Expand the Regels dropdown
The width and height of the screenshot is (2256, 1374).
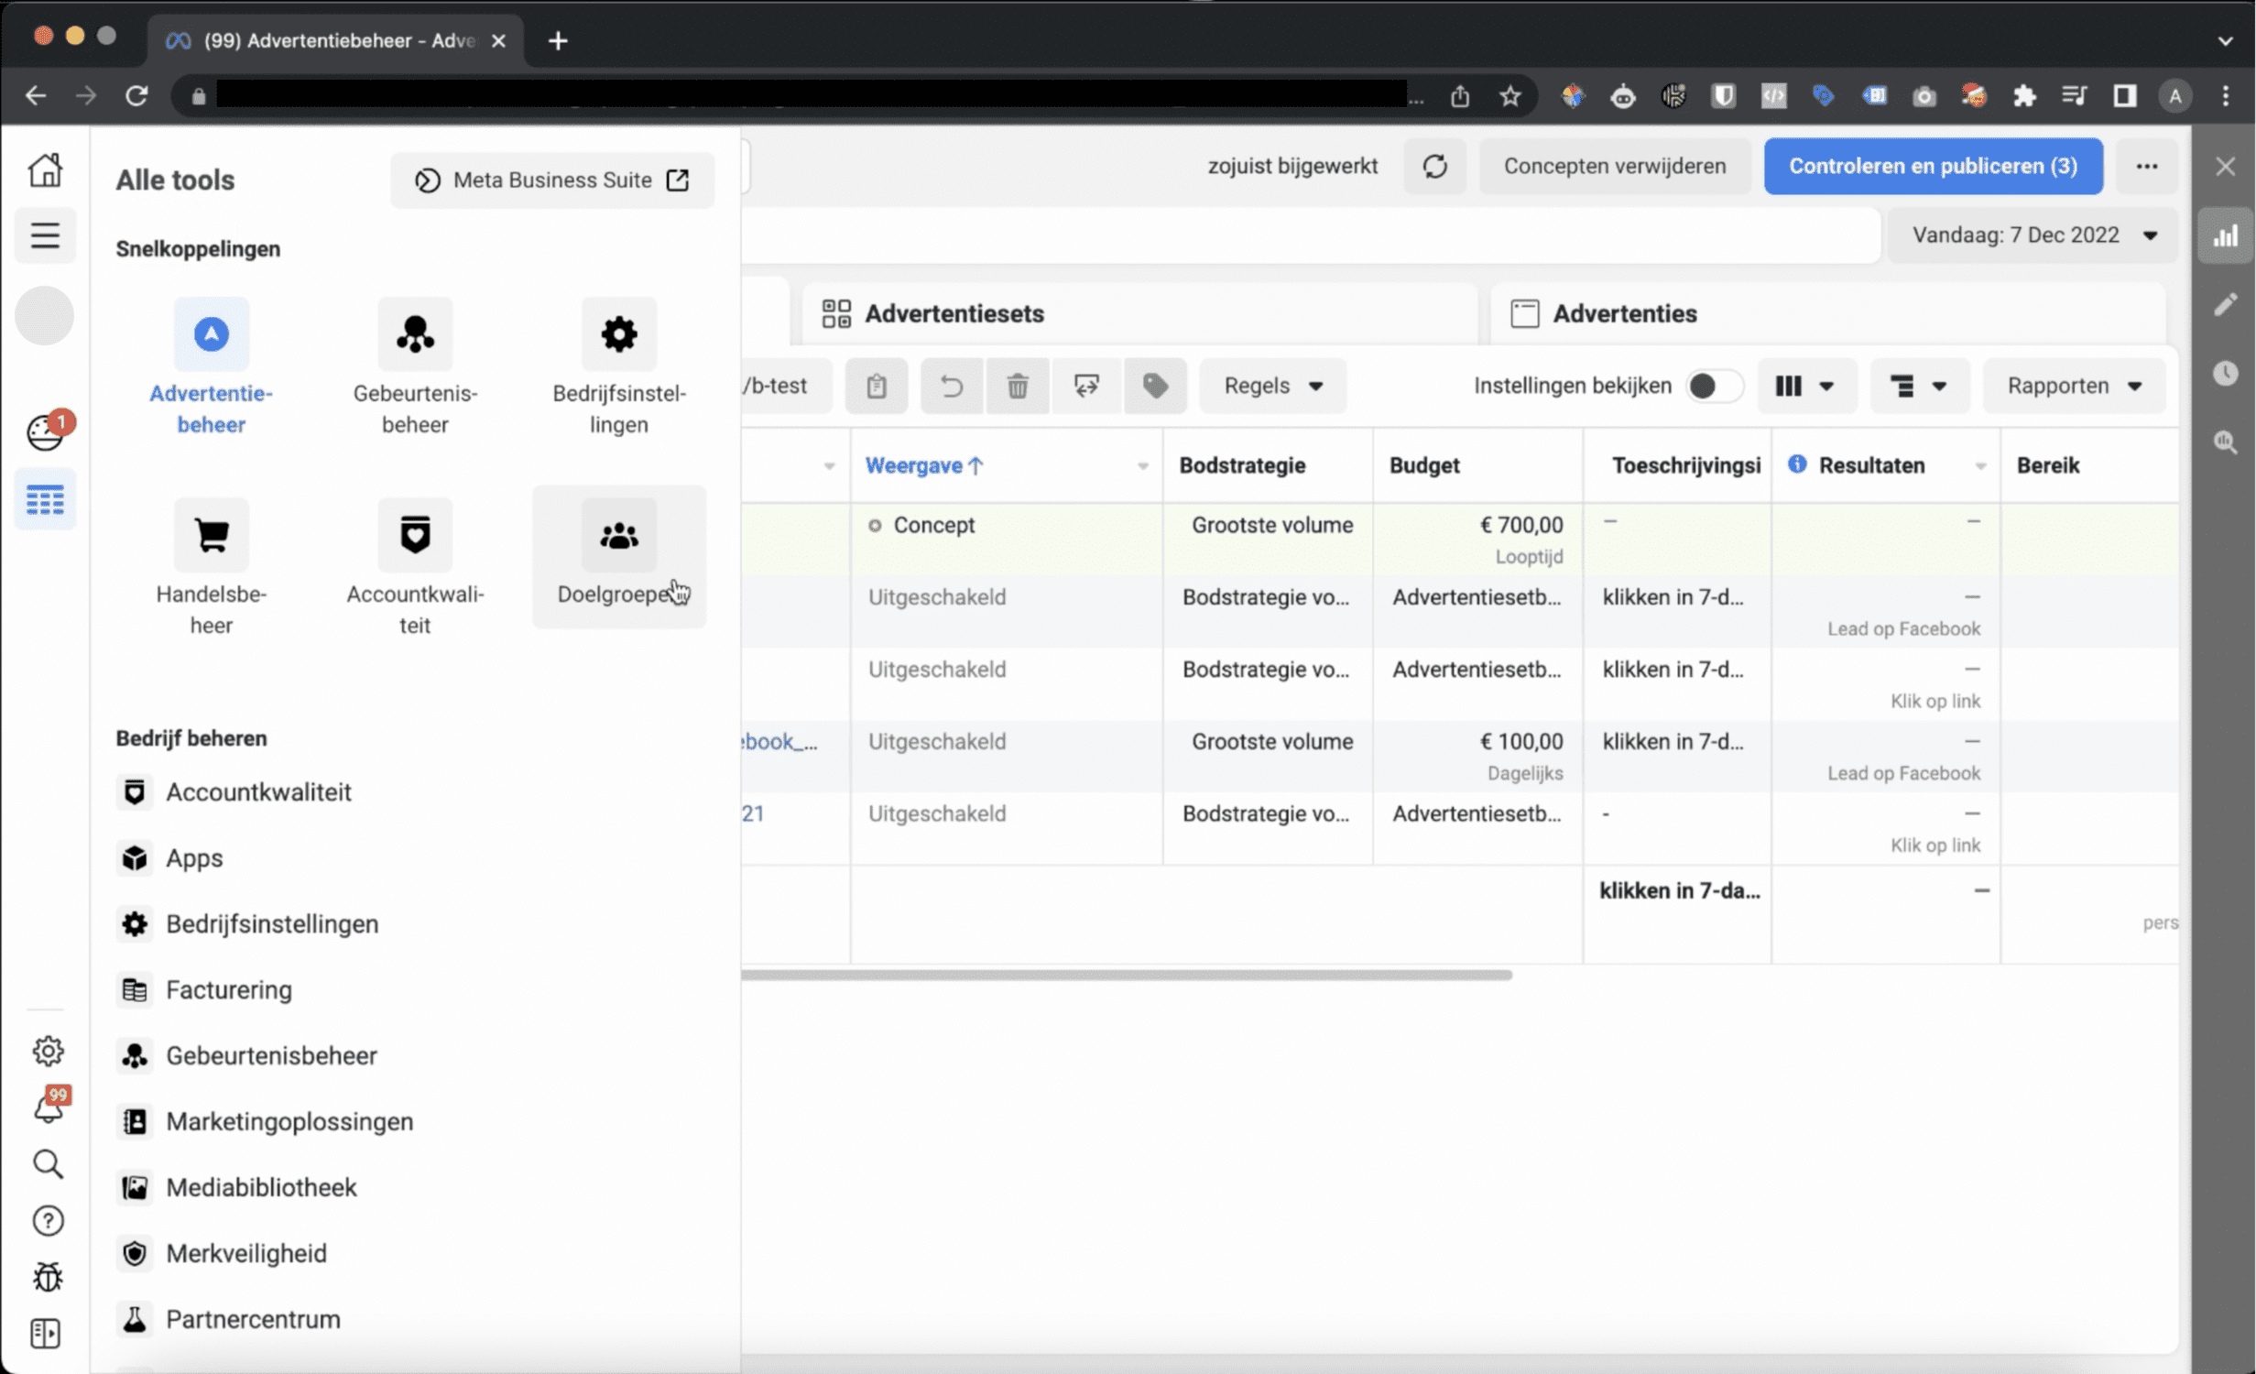[1271, 385]
